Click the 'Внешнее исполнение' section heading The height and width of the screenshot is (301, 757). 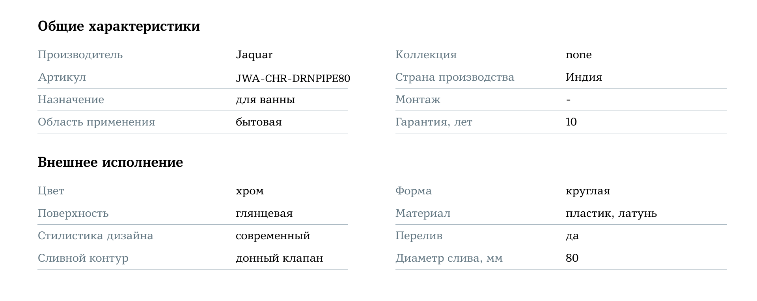tap(110, 162)
